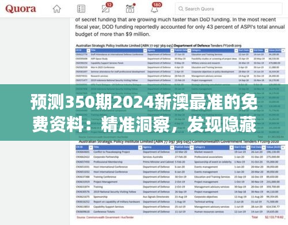288x225 pixels.
Task: Open Title column filter dropdown in first table
Action: pyautogui.click(x=145, y=51)
